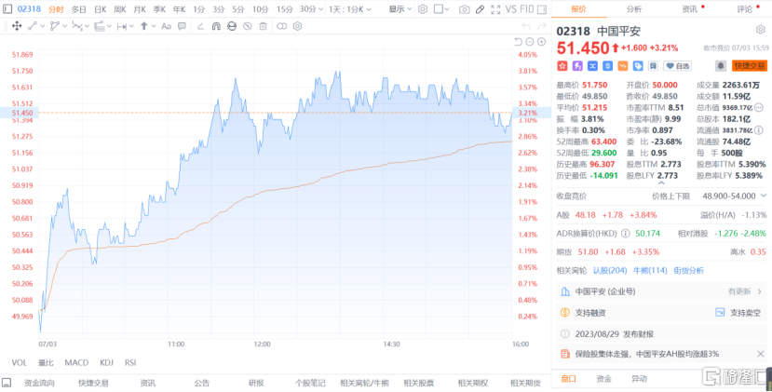Viewport: 772px width, 392px height.
Task: Delete drawings with the trash icon
Action: [264, 26]
